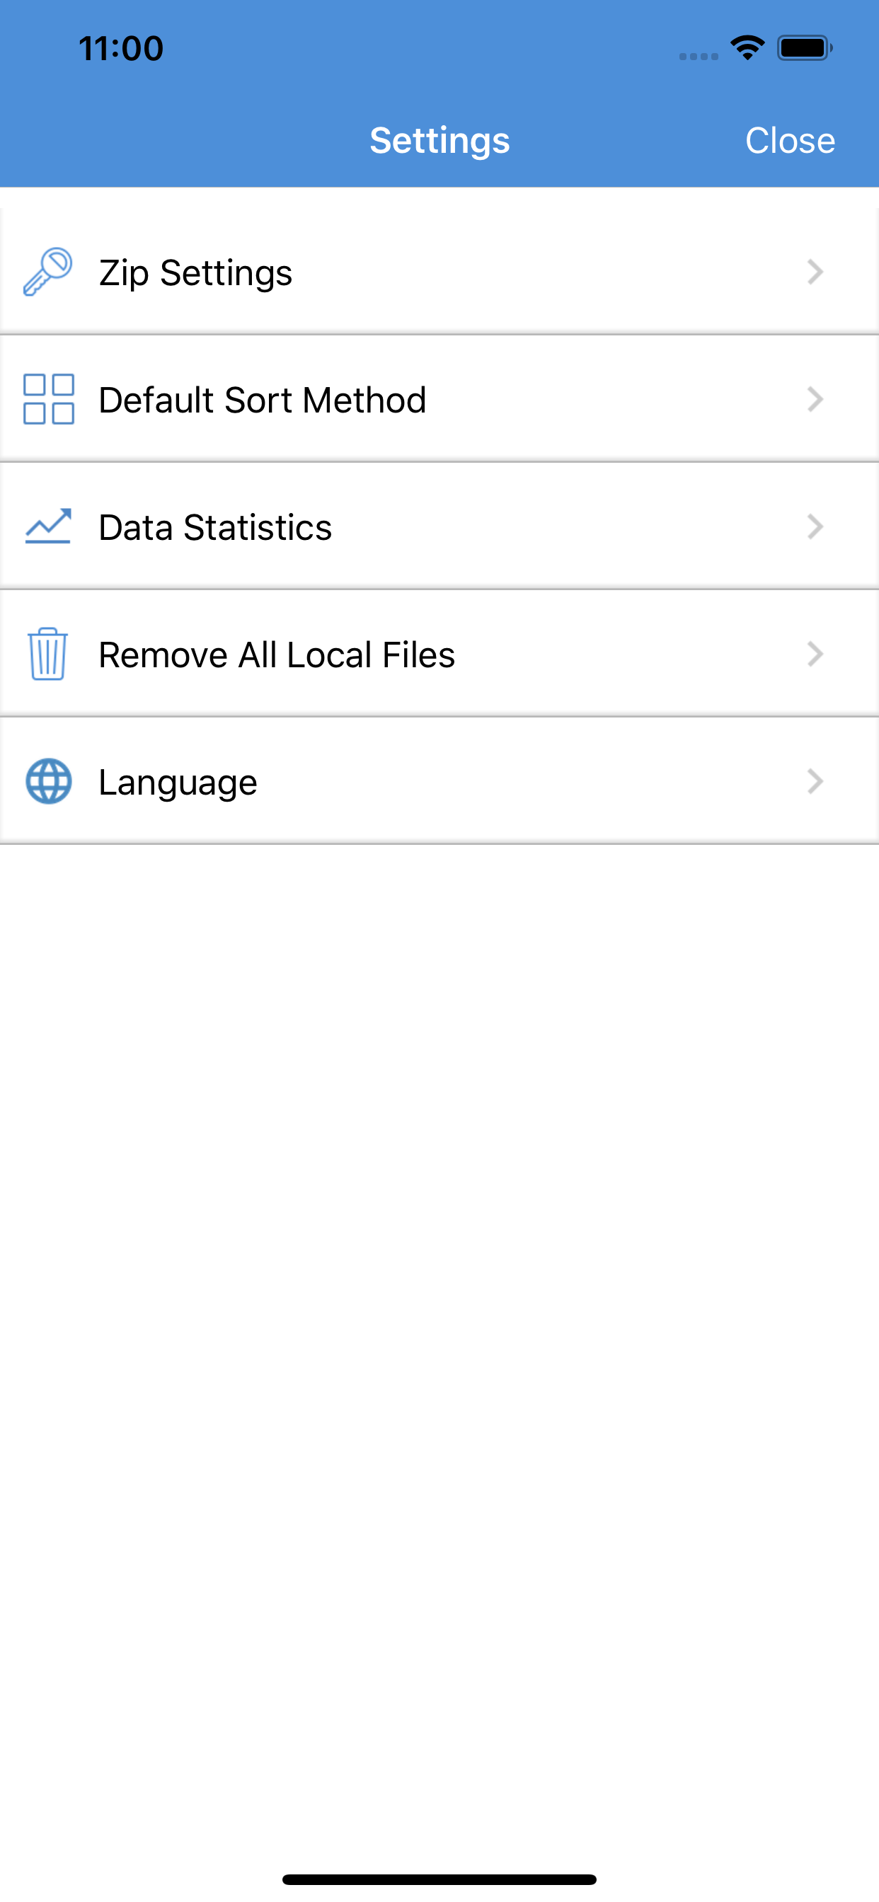Choose Remove All Local Files
This screenshot has width=879, height=1902.
point(277,655)
